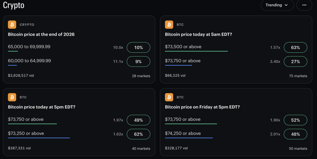
Task: Open 'Bitcoin price at the end of 2026' market
Action: pyautogui.click(x=41, y=34)
